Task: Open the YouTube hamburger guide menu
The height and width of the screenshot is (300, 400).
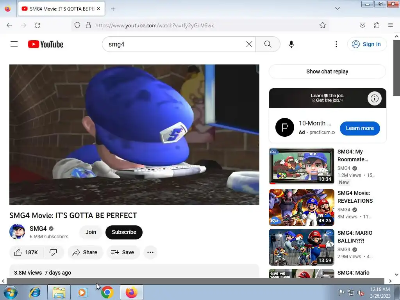Action: coord(14,44)
